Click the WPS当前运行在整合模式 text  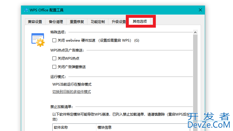click(x=72, y=84)
